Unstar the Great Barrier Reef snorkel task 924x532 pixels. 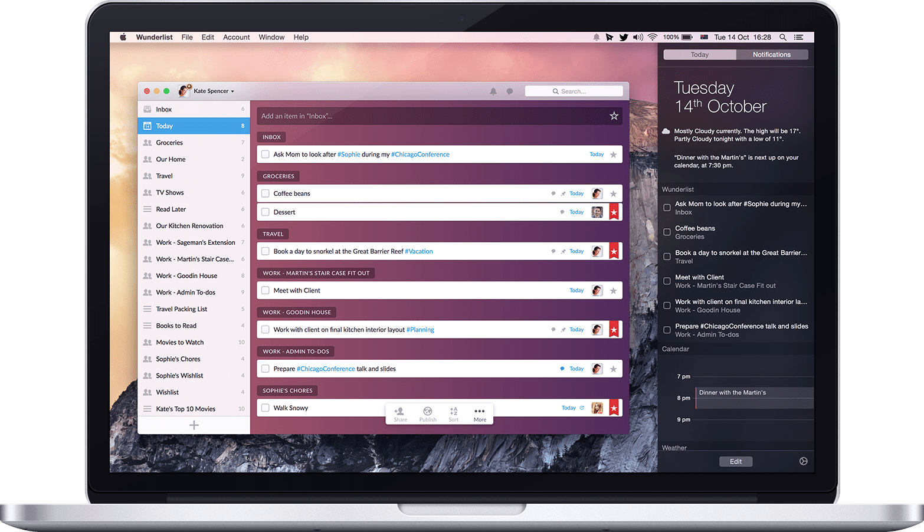point(614,251)
